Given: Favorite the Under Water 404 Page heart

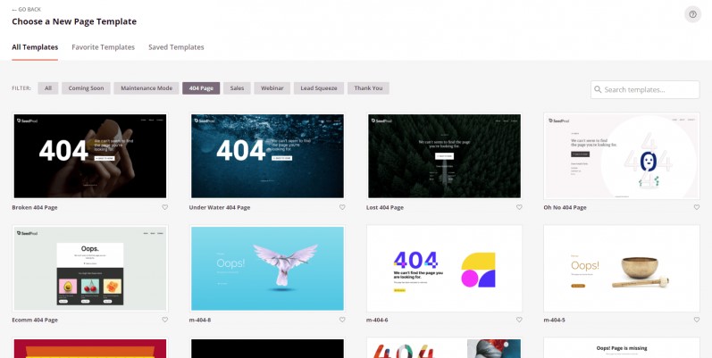Looking at the screenshot, I should [x=342, y=207].
